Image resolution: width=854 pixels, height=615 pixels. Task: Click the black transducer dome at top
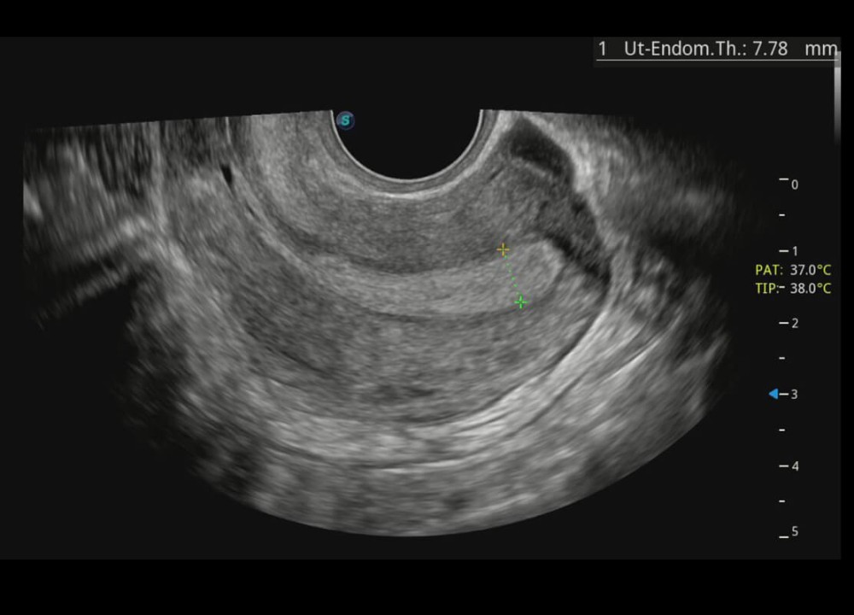[408, 141]
